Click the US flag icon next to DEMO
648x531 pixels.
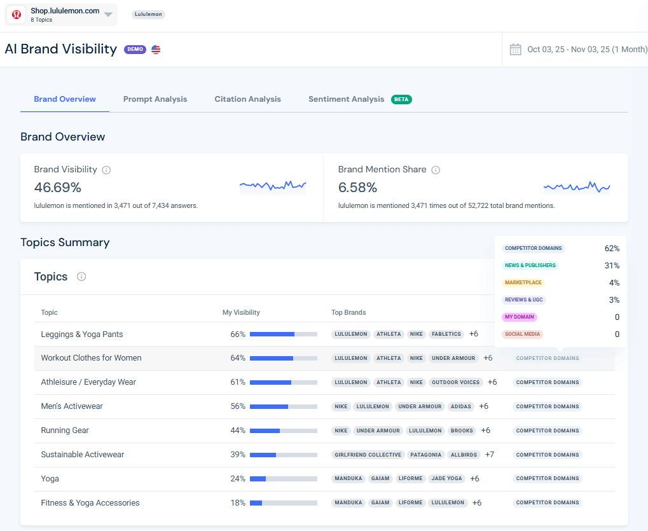155,49
